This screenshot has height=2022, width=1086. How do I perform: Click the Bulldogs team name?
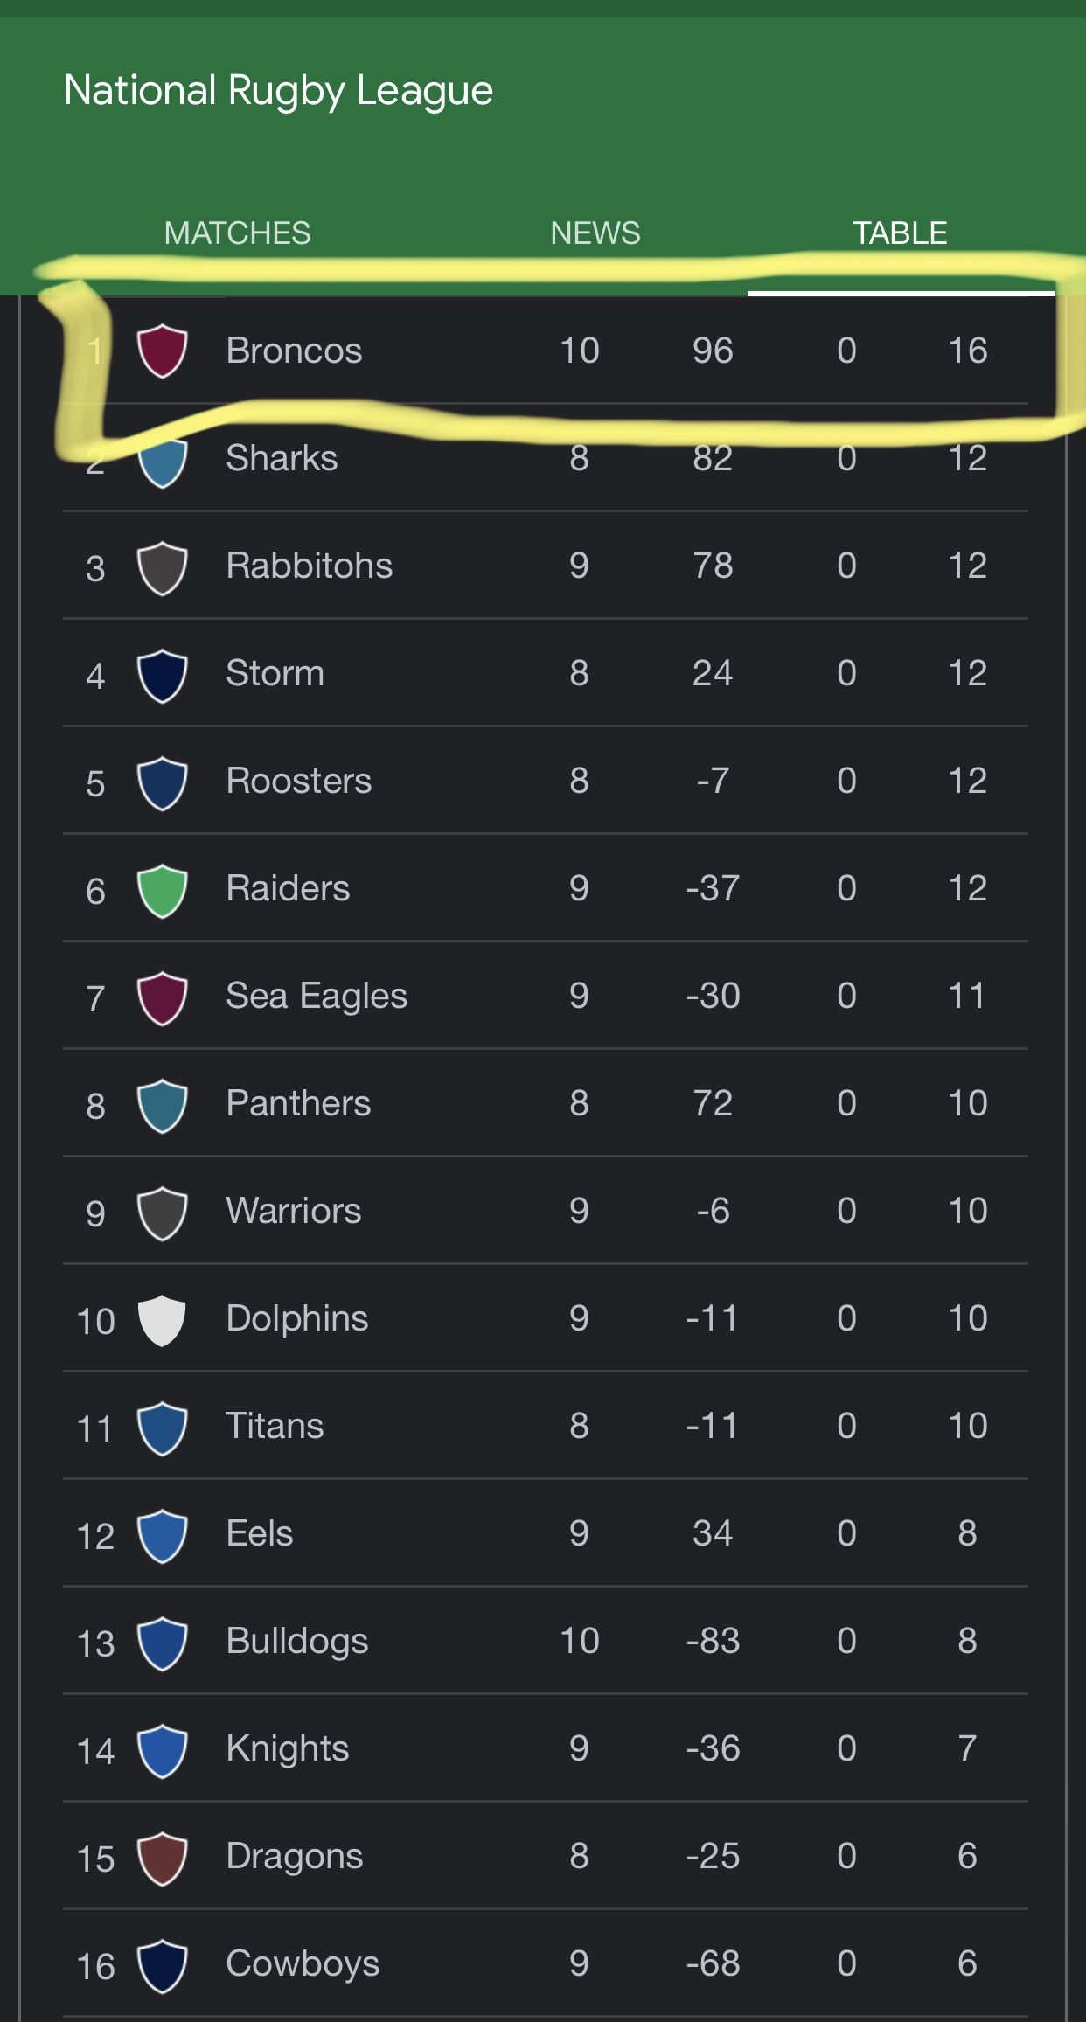click(x=297, y=1642)
